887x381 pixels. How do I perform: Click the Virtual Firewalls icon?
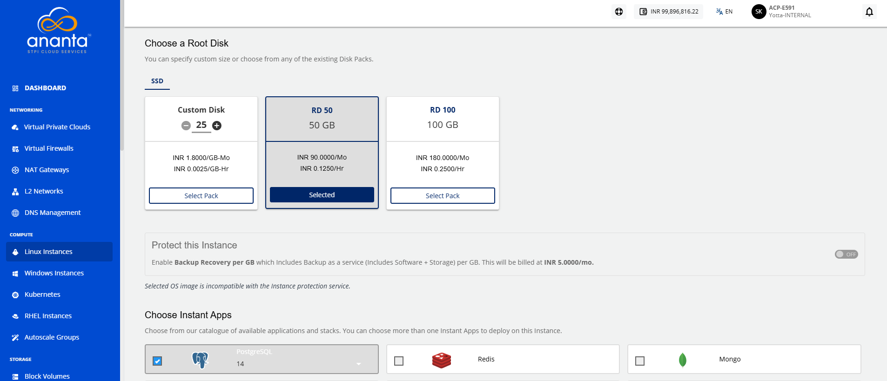[x=15, y=149]
